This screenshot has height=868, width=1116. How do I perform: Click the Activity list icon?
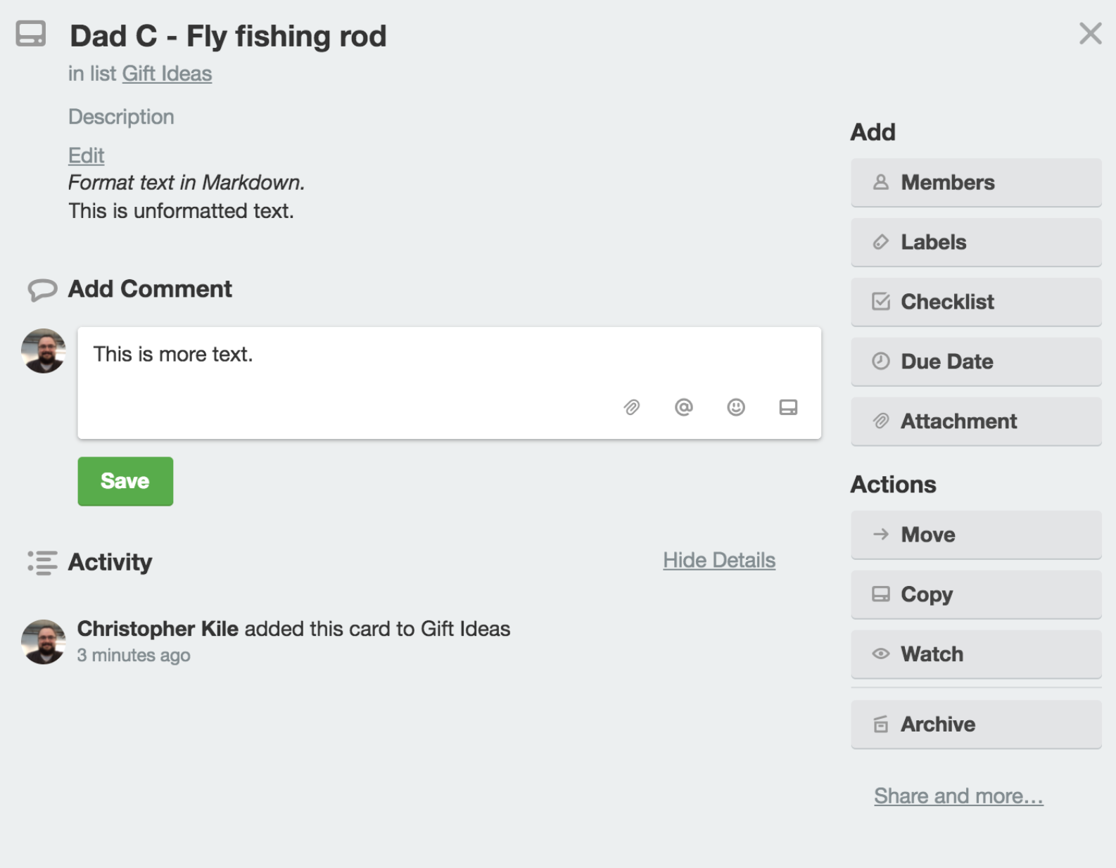coord(42,563)
